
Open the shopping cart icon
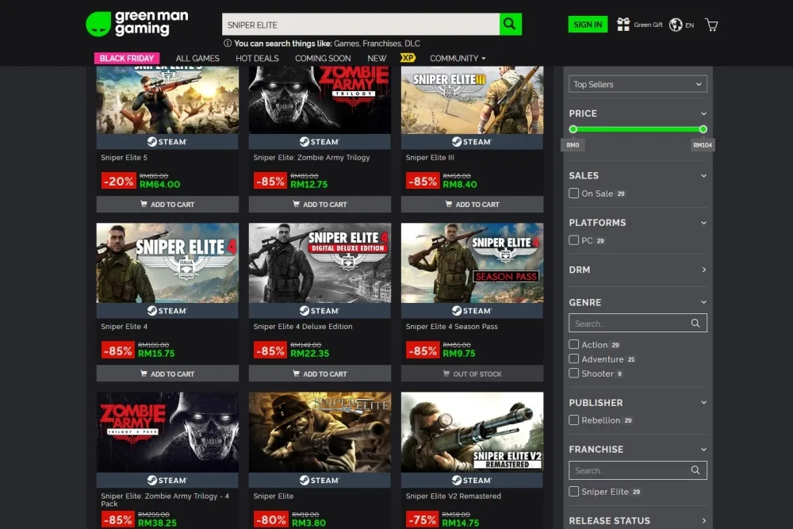click(x=711, y=25)
